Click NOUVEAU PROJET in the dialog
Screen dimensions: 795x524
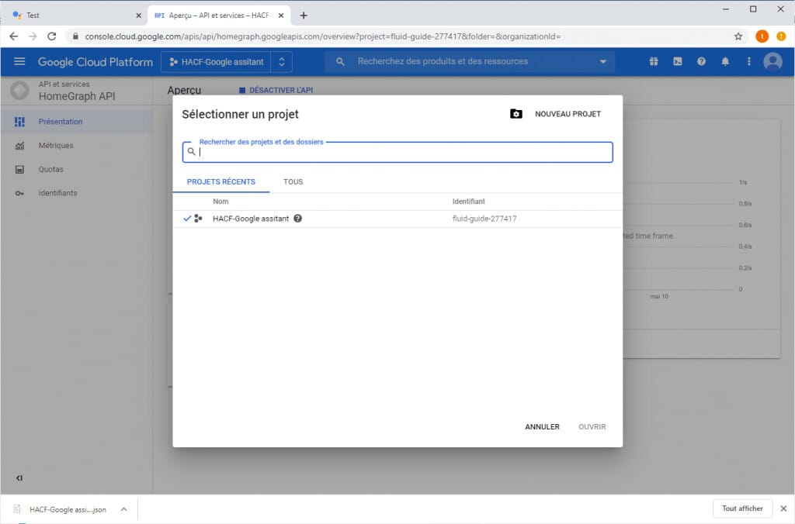568,114
